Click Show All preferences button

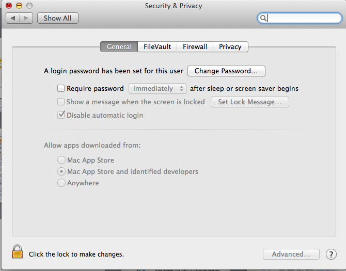[57, 18]
